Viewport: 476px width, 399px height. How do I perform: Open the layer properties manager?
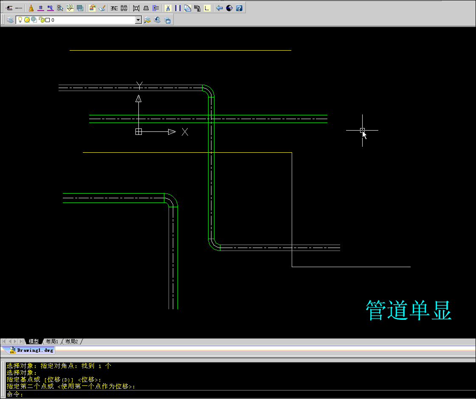click(x=10, y=20)
